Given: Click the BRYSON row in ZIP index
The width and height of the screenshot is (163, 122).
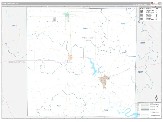Looking at the screenshot, I should pos(149,14).
